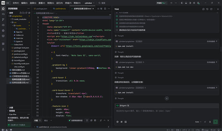
Task: Click the 搜索 search box in title bar
Action: 102,3
